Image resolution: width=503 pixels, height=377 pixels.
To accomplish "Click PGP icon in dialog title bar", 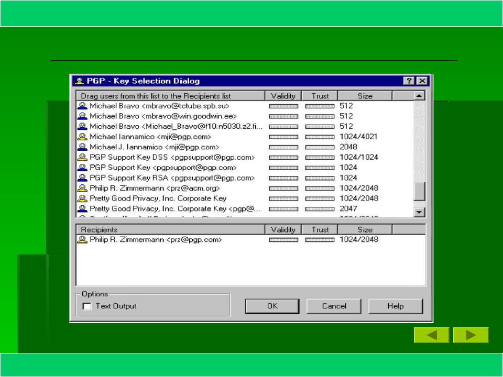I will 79,81.
